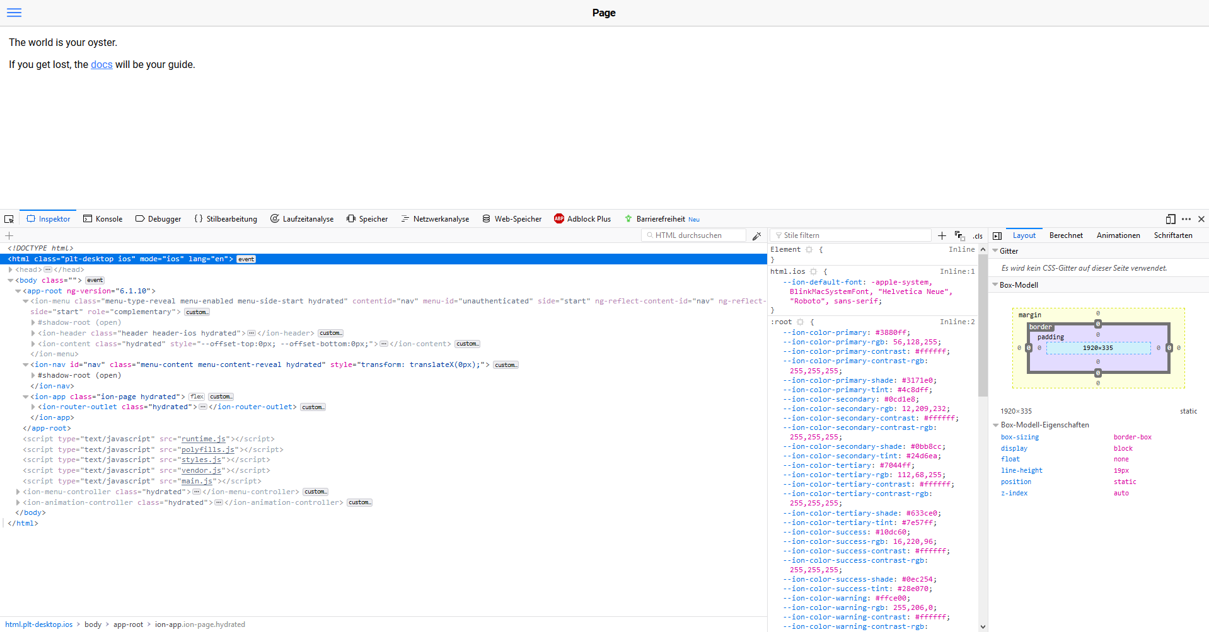Collapse the Gitter section
Viewport: 1209px width, 632px height.
[995, 251]
